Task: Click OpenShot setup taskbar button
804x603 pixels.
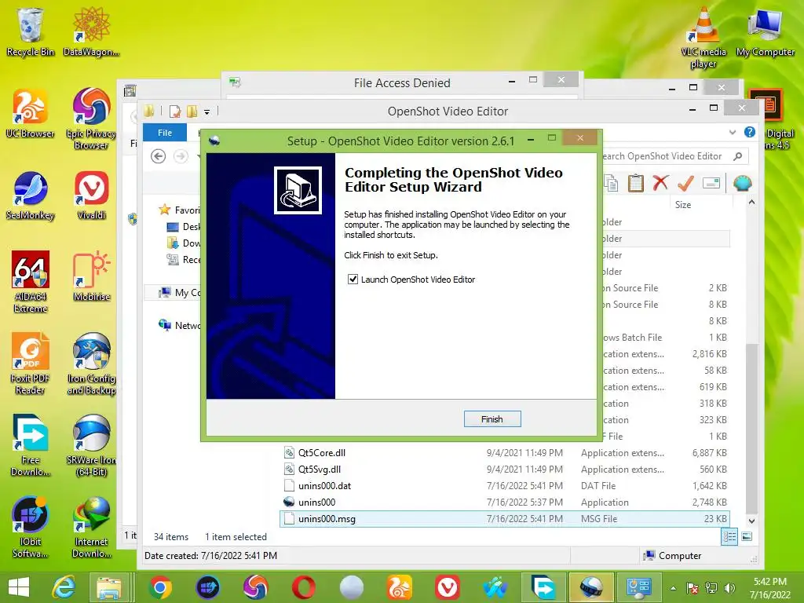Action: 591,587
